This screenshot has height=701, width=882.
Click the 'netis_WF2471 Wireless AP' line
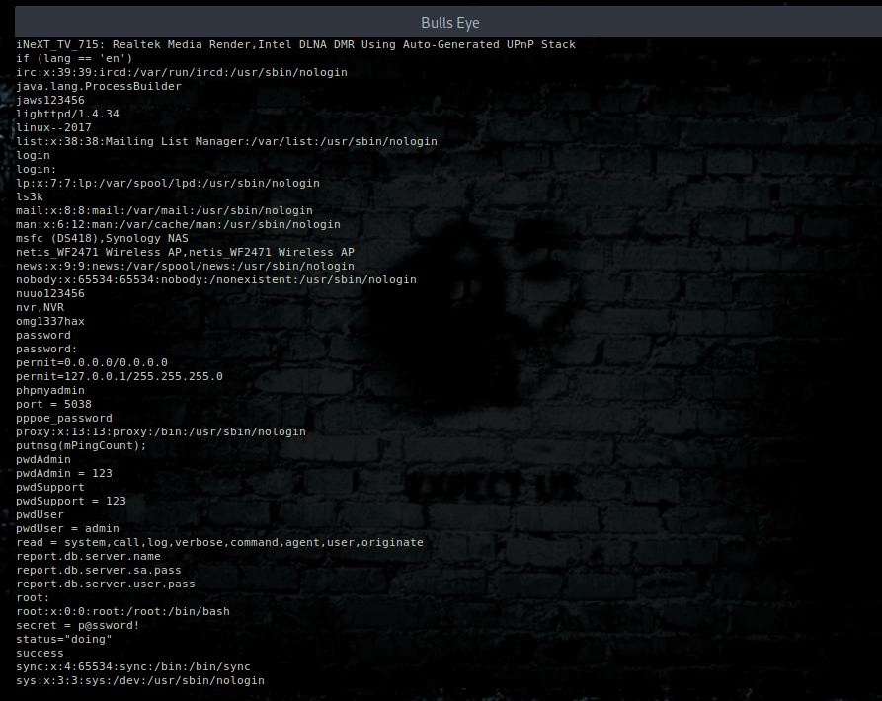[185, 253]
